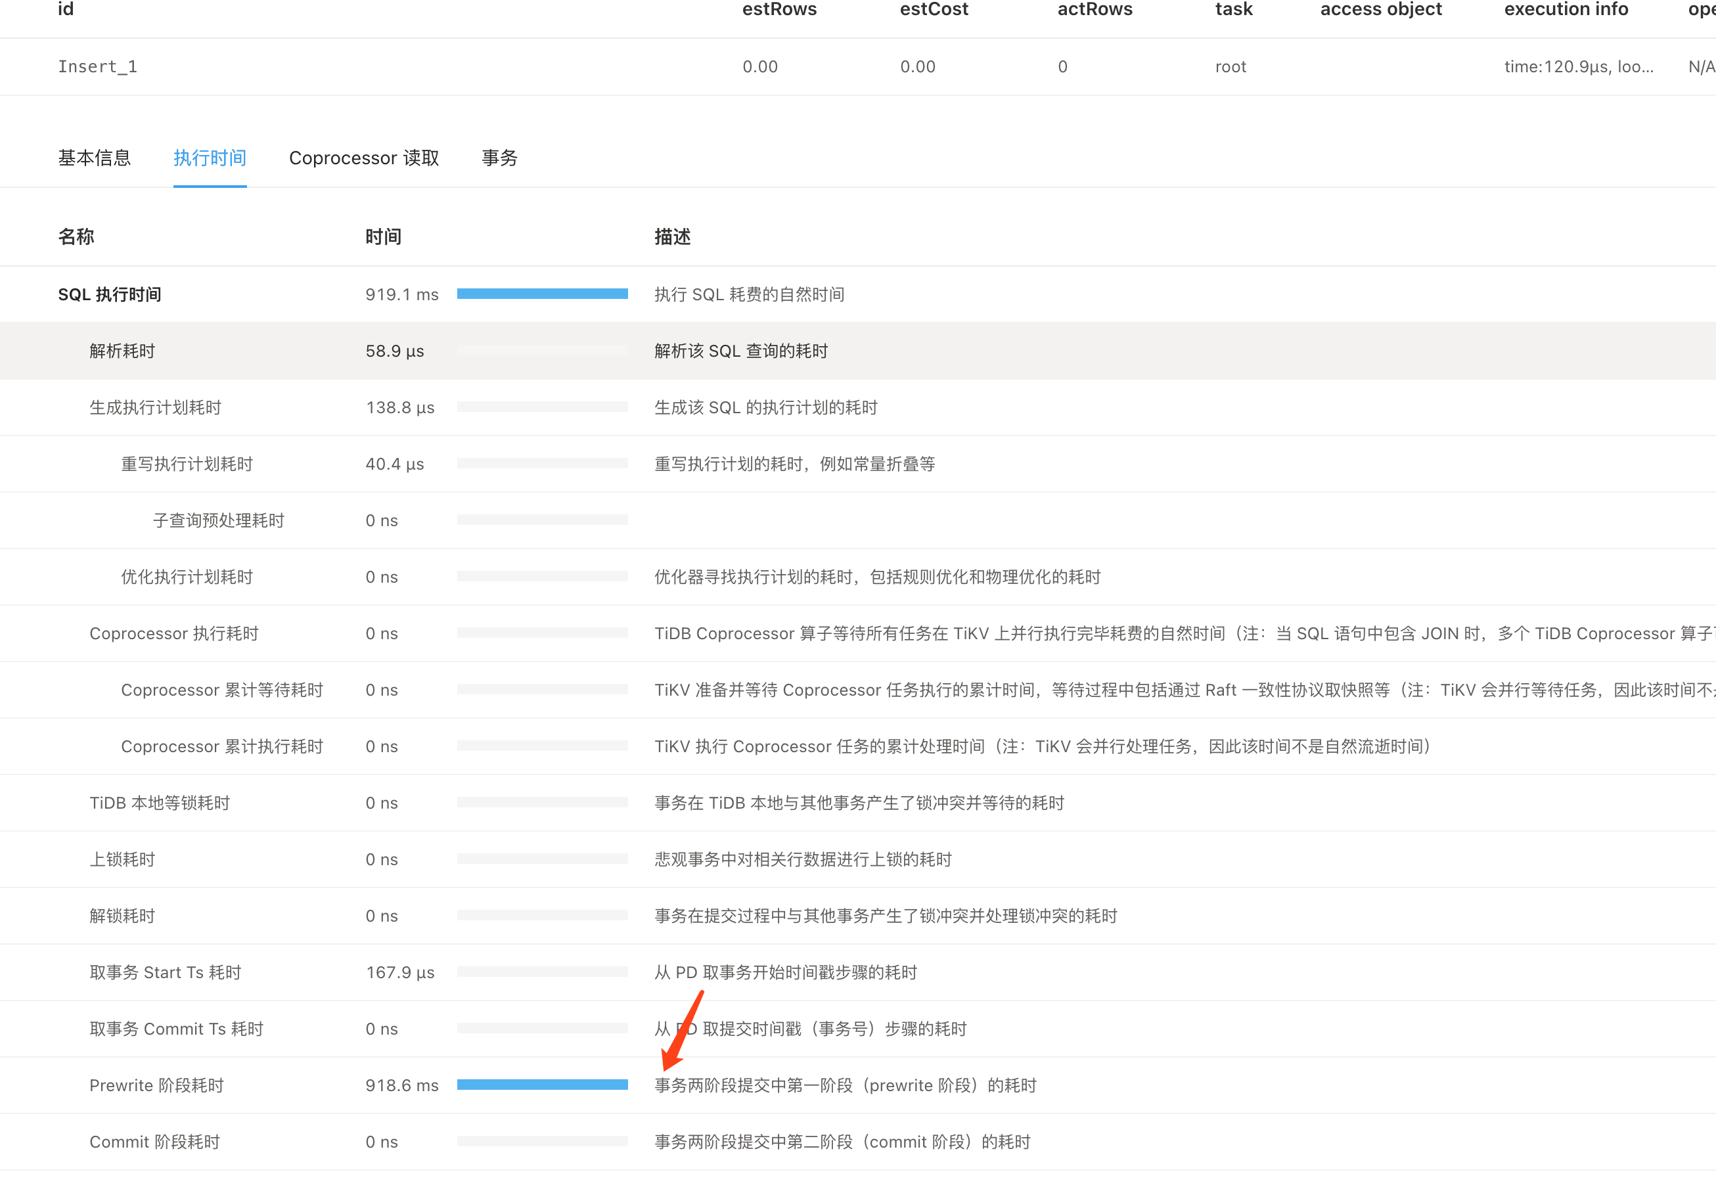Click the execution info column header
Screen dimensions: 1716x1189
[x=1566, y=9]
